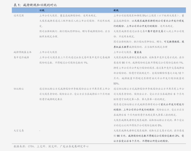Click new-rule cell '上市公司大股东、董监高'
The width and height of the screenshot is (191, 151).
(x=127, y=52)
